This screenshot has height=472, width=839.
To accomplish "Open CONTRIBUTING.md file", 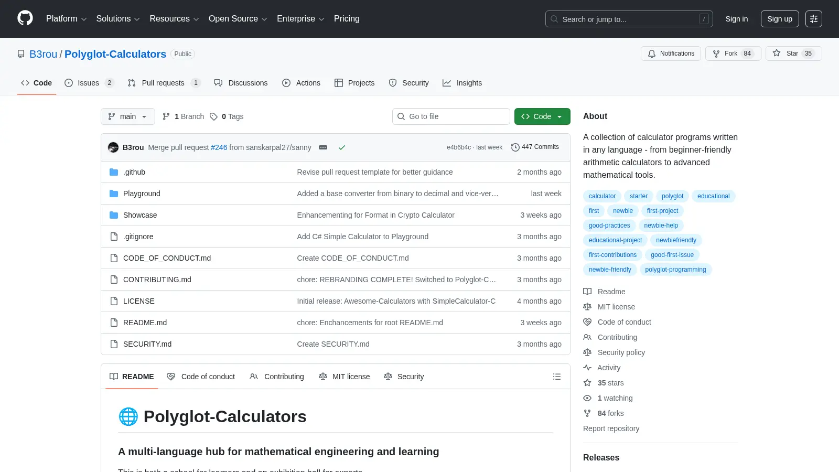I will (157, 280).
